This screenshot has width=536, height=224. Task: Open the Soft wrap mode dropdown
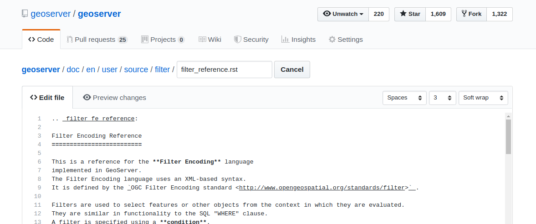coord(483,98)
